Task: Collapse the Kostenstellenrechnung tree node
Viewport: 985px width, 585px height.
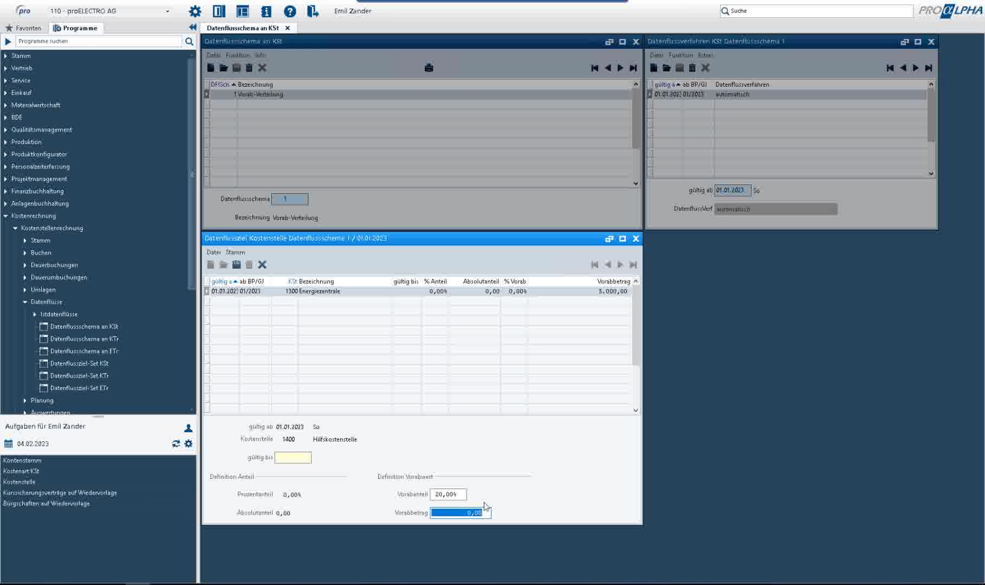Action: [x=15, y=228]
